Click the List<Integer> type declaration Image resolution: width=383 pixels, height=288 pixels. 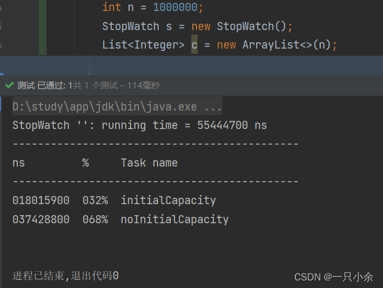click(x=143, y=45)
